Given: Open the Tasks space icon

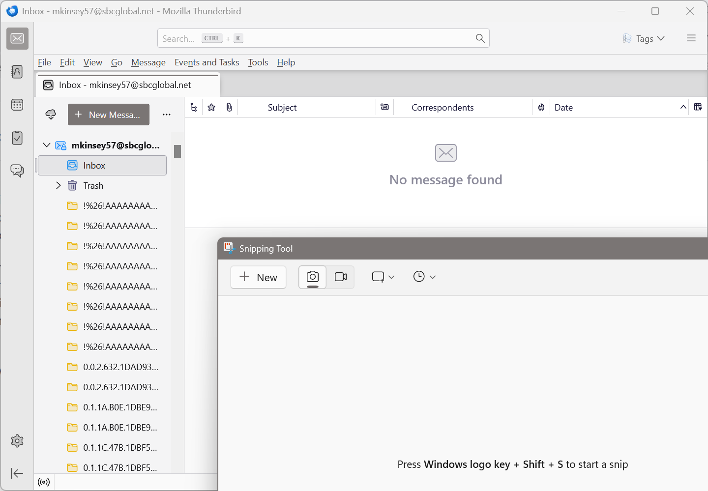Looking at the screenshot, I should 17,138.
